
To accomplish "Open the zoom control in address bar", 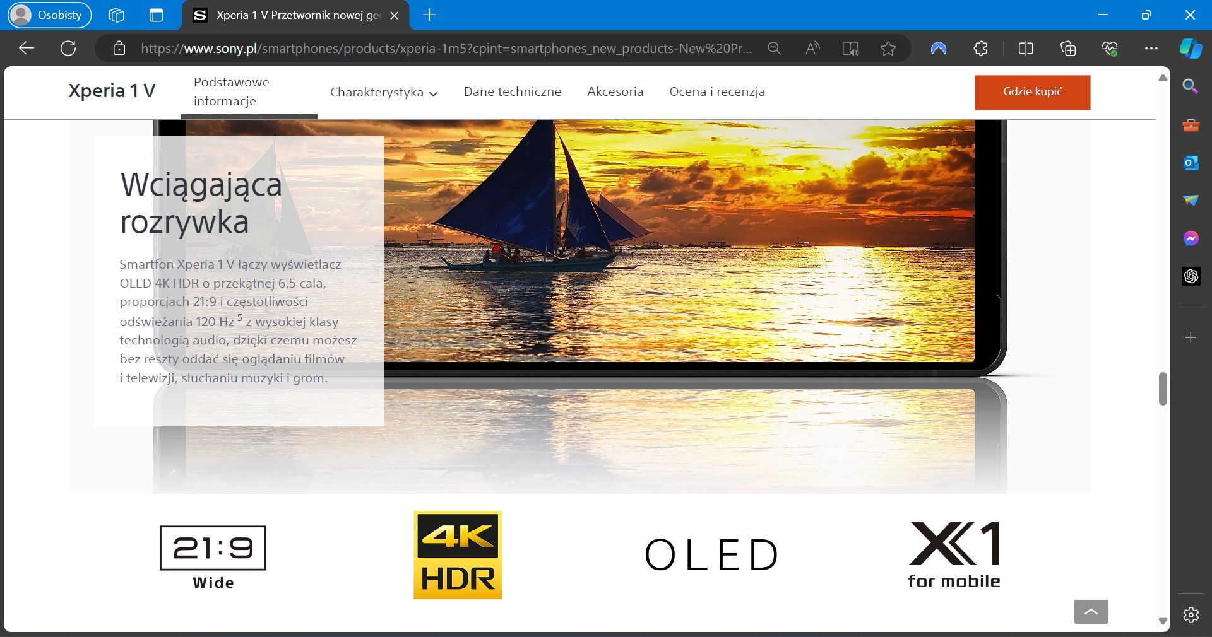I will tap(775, 49).
